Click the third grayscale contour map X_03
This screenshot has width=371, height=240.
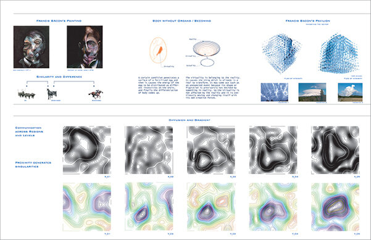pos(211,150)
